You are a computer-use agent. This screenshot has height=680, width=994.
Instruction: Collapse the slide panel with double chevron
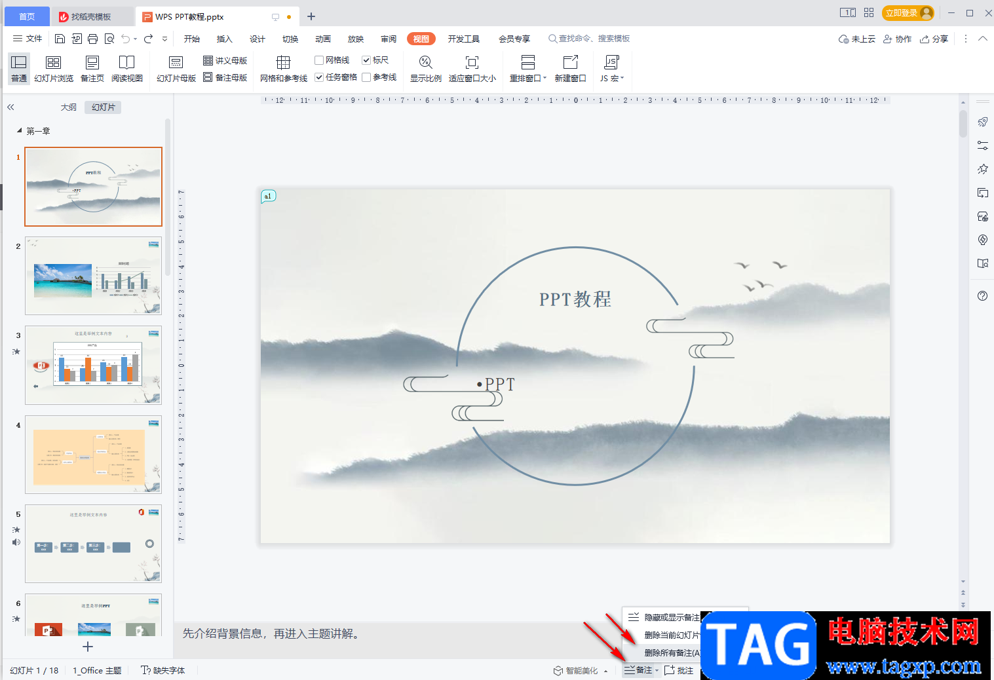[x=10, y=107]
